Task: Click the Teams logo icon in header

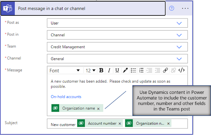Action: (7, 9)
